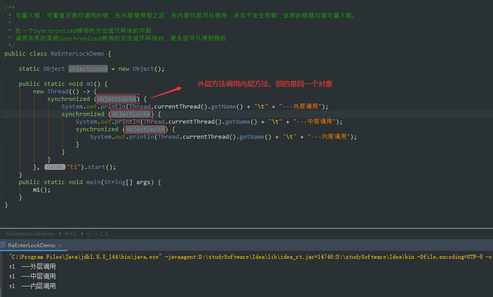Screen dimensions: 493x297
Task: Collapse the m1() method body
Action: (x=2, y=84)
